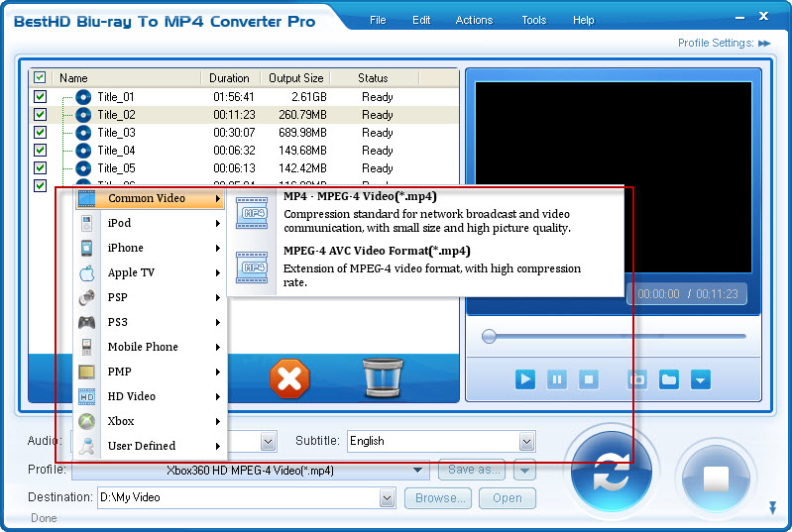Open the Edit menu
The height and width of the screenshot is (532, 792).
pos(421,20)
